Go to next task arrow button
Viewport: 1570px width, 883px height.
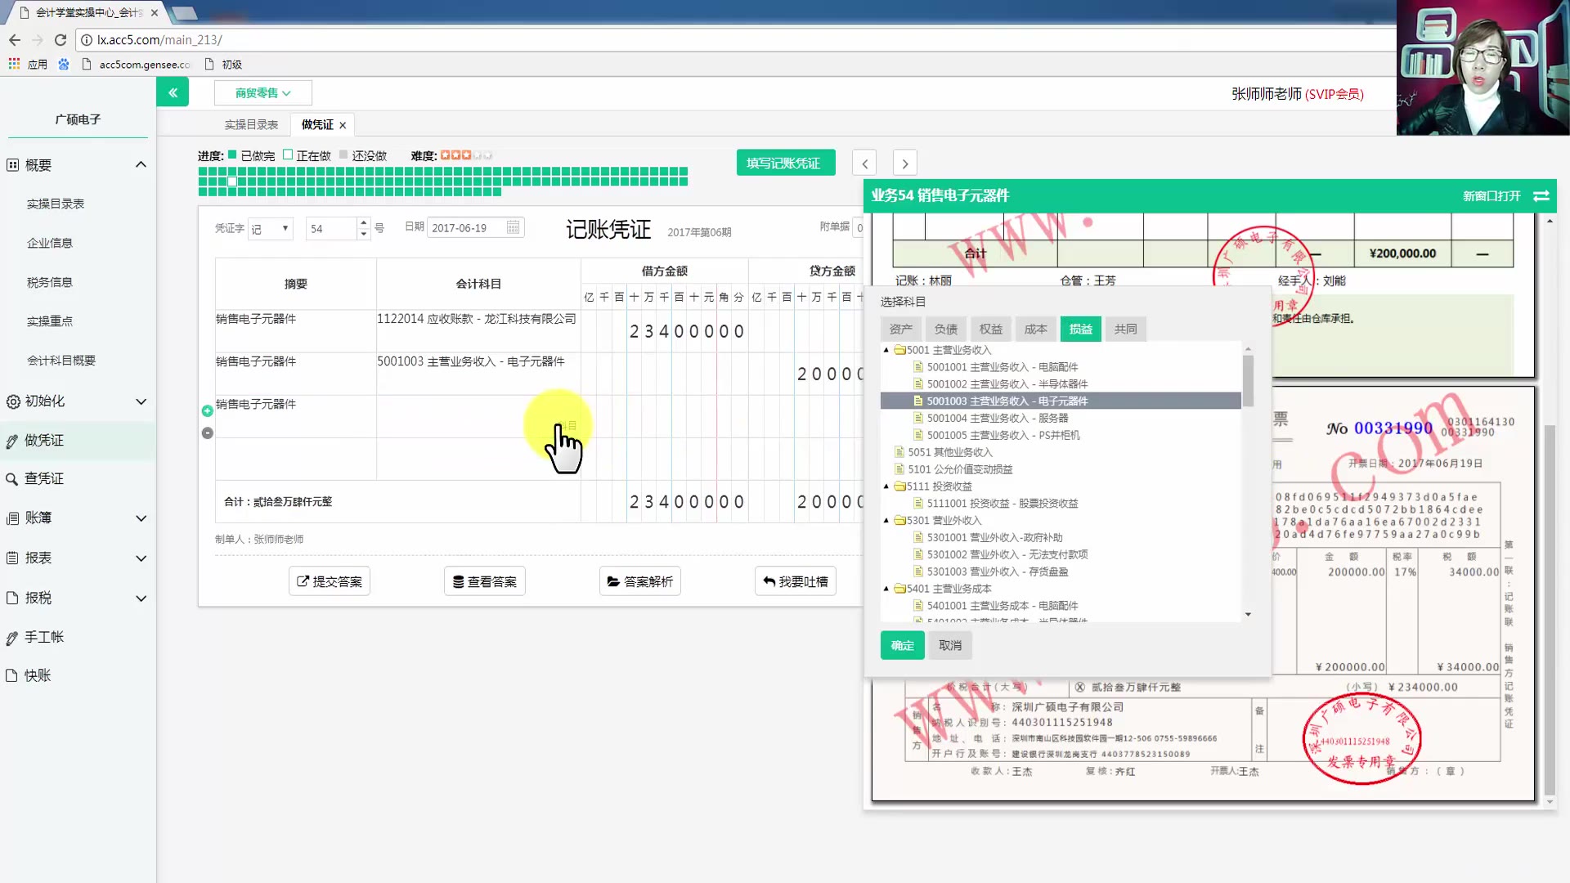pos(904,164)
